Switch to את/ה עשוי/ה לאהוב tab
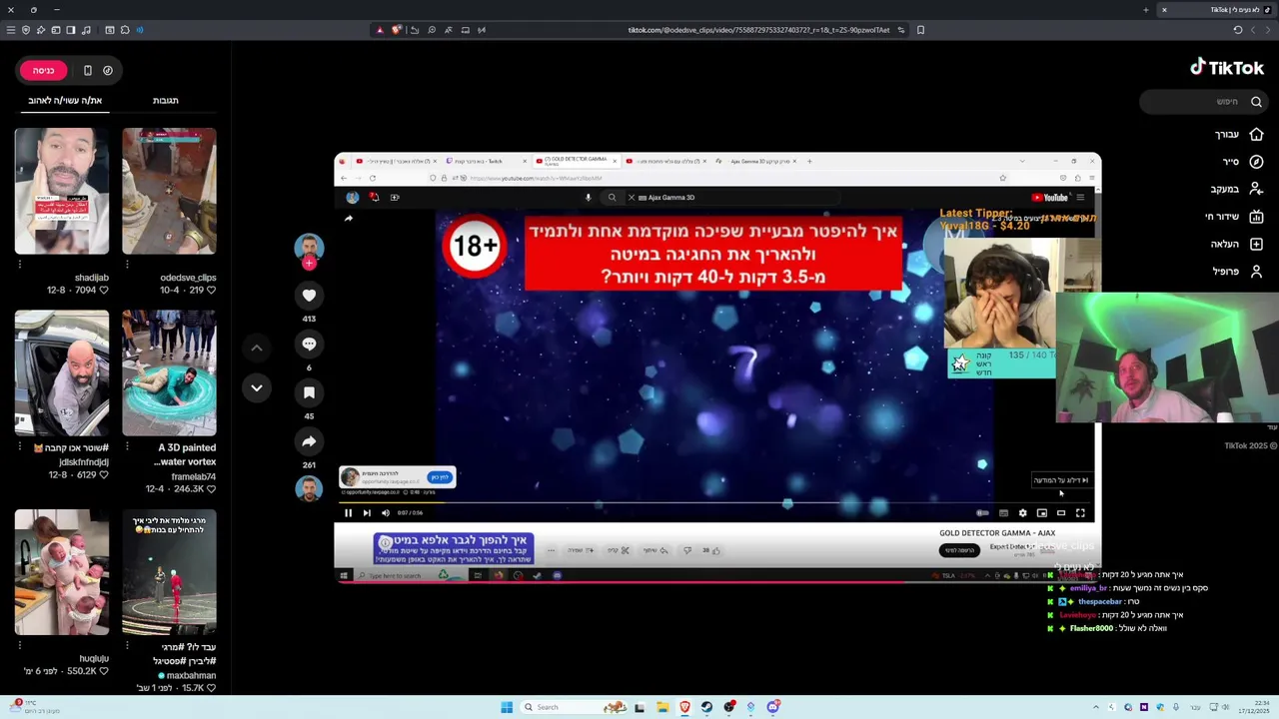 65,100
